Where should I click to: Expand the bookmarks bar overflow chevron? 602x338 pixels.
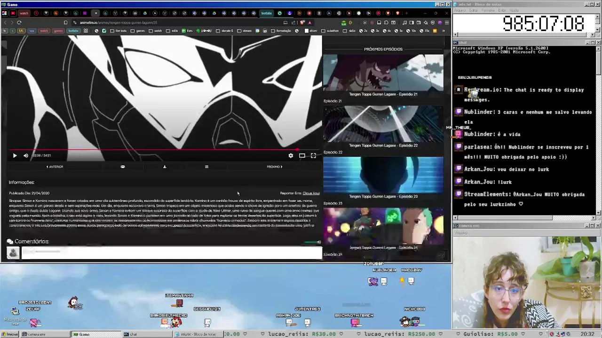[x=443, y=31]
